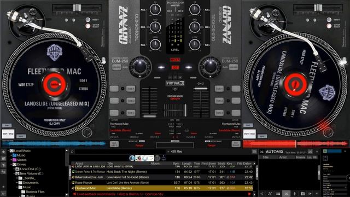
Task: Click the left deck CUE 1 pad
Action: pos(131,89)
